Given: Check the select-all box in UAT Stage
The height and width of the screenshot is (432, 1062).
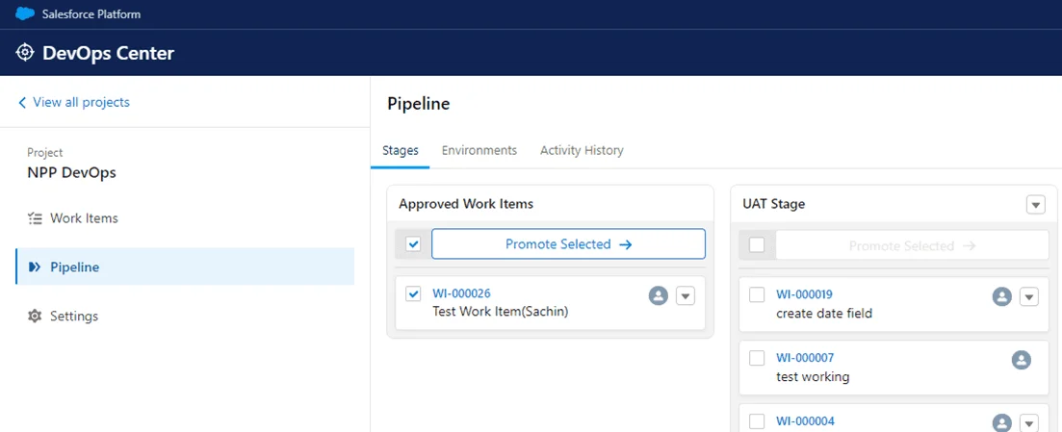Looking at the screenshot, I should pos(757,245).
